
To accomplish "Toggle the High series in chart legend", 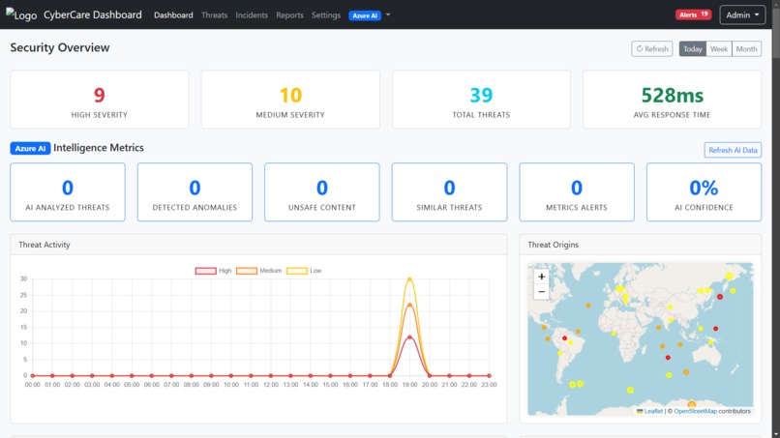I will pos(214,271).
